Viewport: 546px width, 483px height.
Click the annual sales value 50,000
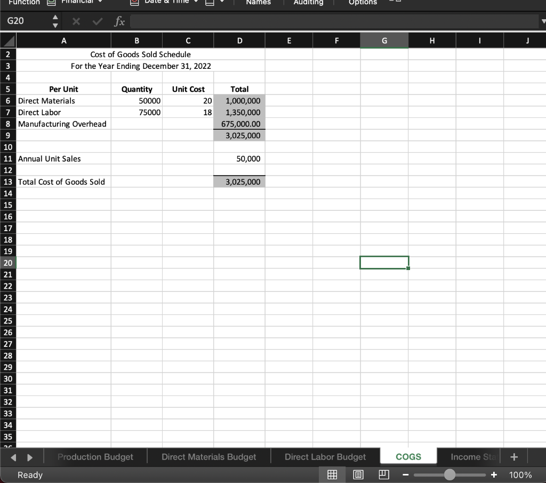coord(239,159)
